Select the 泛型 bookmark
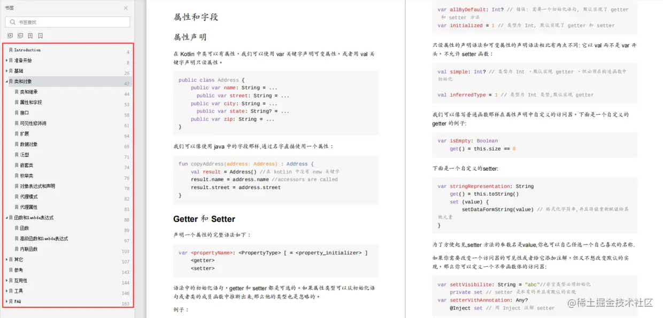The height and width of the screenshot is (318, 663). (25, 155)
